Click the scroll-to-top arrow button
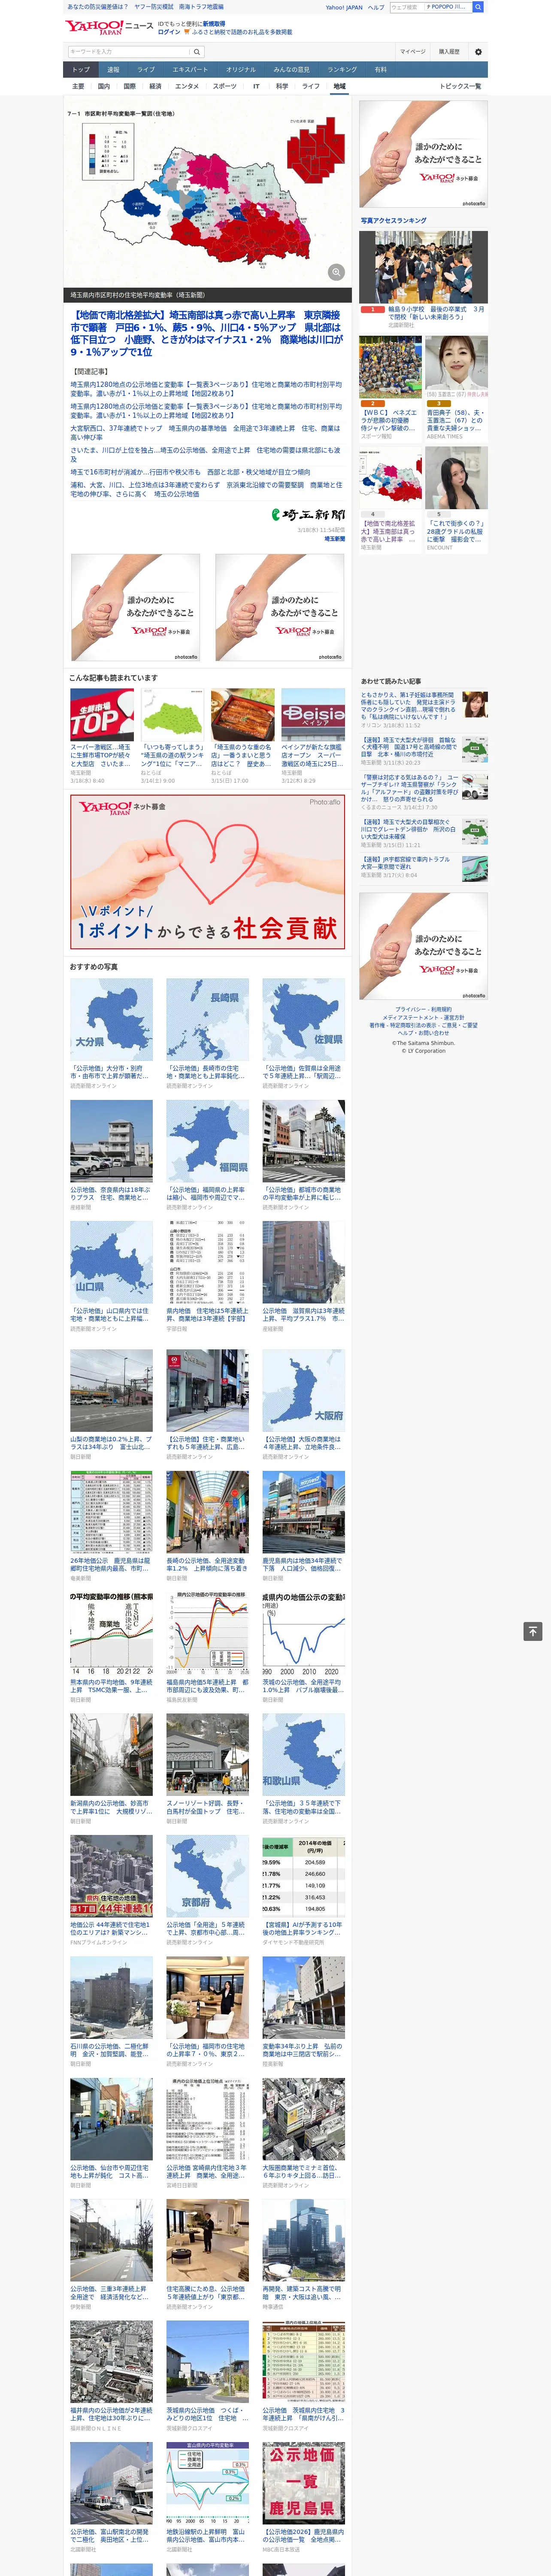Viewport: 551px width, 2576px height. [533, 1631]
